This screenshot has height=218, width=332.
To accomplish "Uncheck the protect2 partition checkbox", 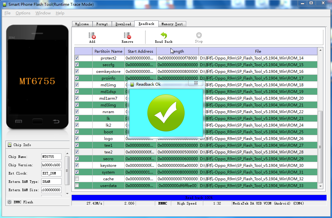I will tap(77, 58).
